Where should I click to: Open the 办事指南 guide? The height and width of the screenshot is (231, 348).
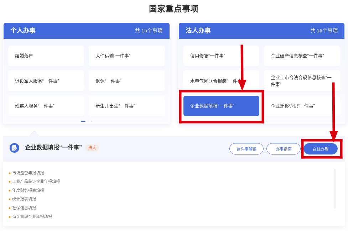click(x=283, y=149)
